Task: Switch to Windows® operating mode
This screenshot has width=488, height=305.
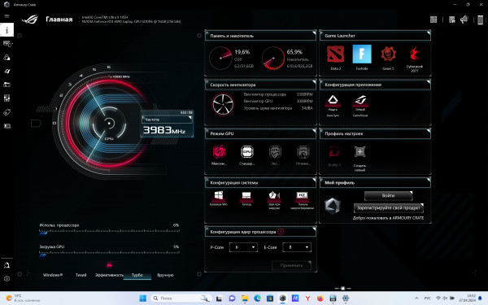Action: [x=53, y=275]
